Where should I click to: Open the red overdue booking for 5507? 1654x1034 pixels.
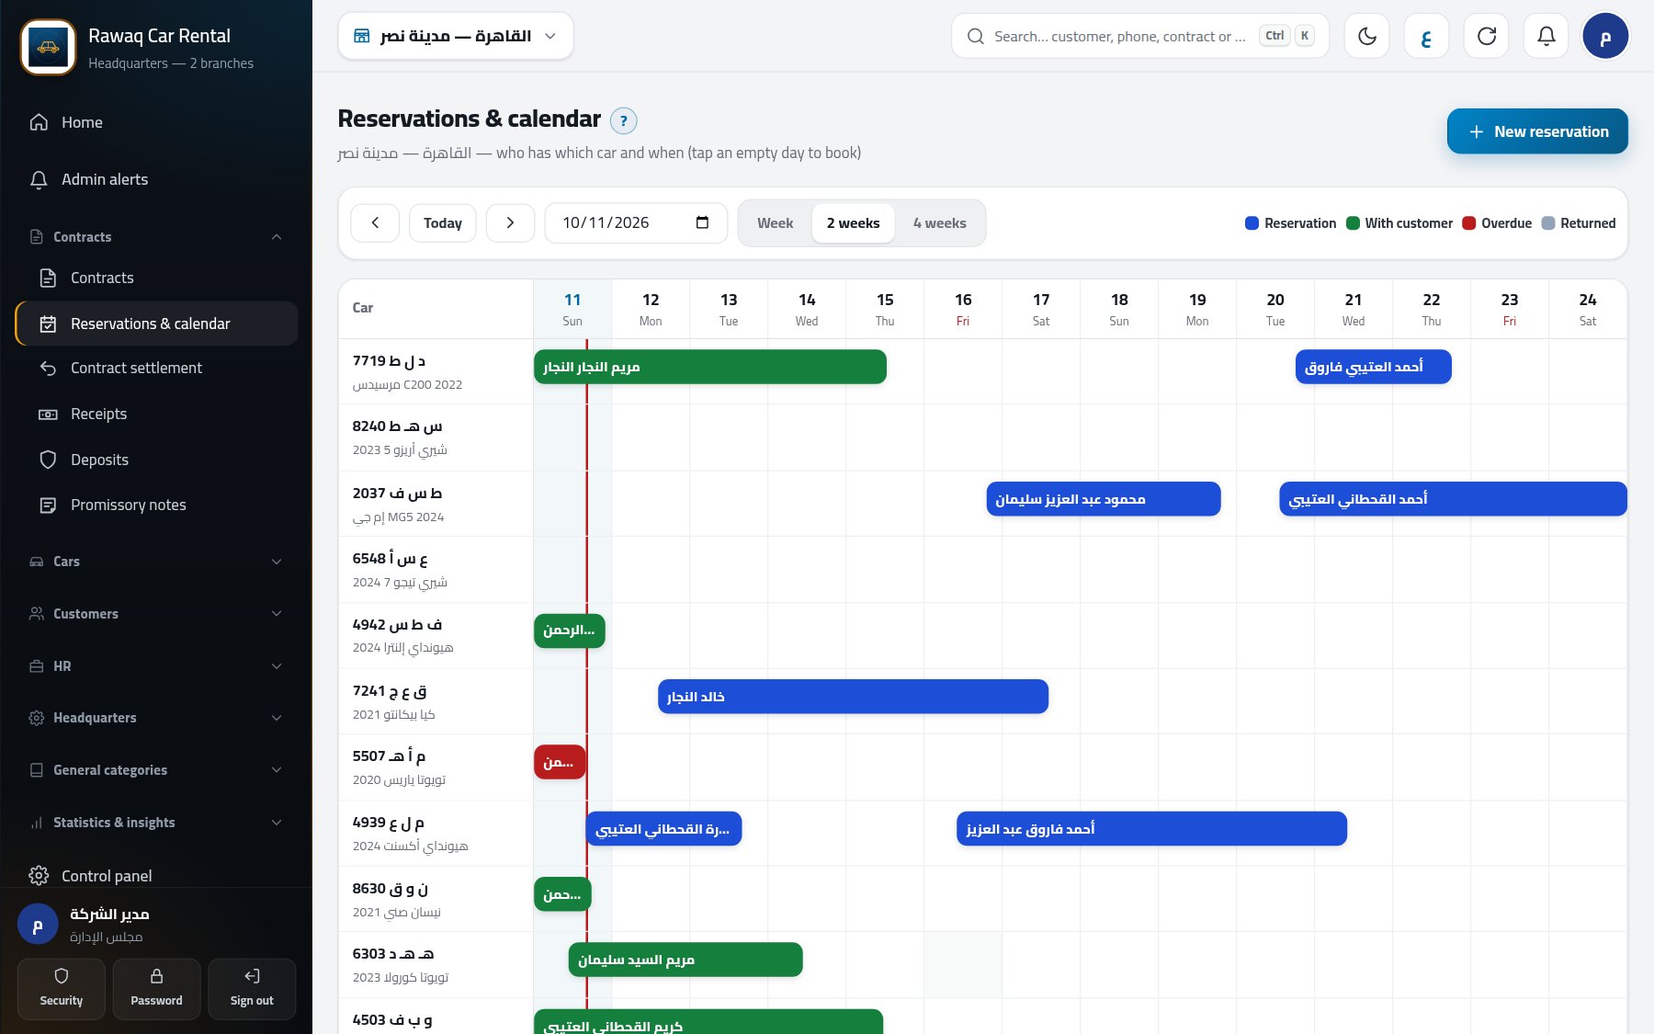[560, 762]
